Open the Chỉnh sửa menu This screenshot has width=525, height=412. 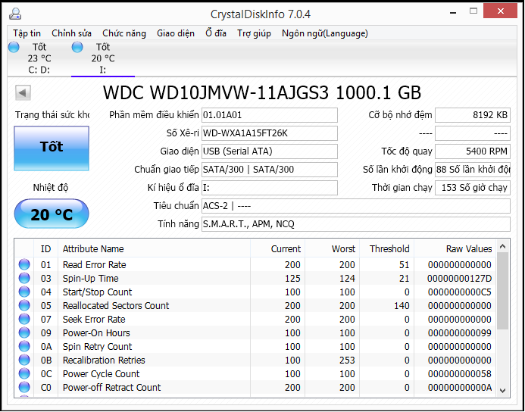coord(72,33)
